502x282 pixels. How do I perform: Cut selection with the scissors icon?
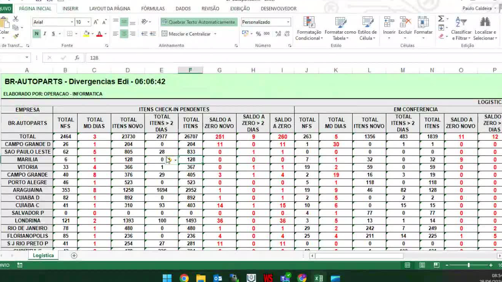(16, 19)
